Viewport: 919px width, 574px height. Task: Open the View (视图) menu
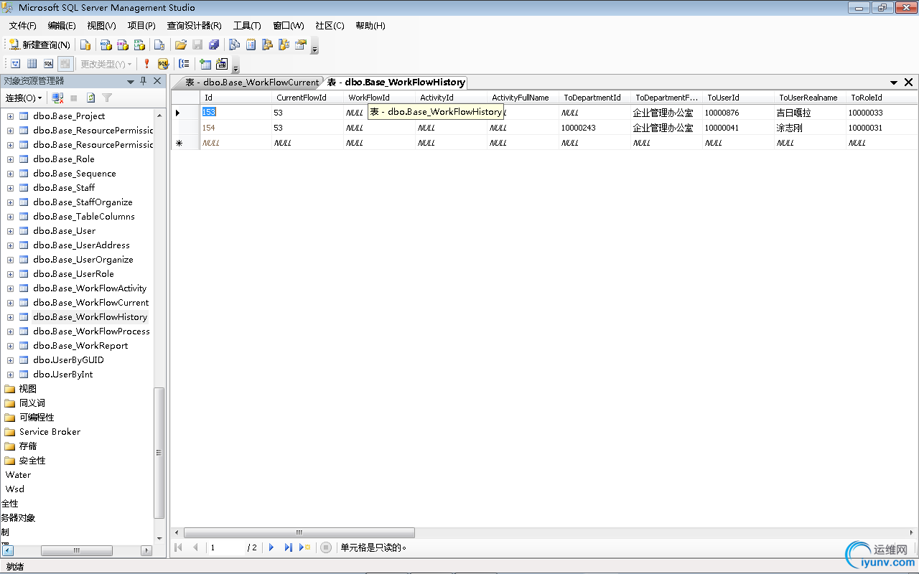tap(101, 26)
